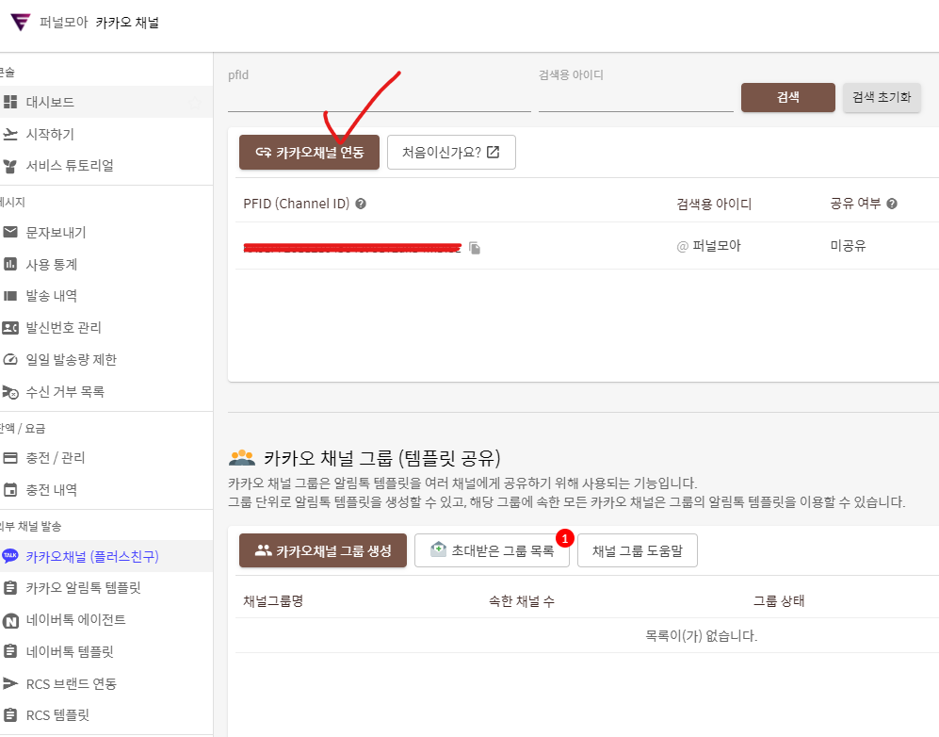Image resolution: width=939 pixels, height=737 pixels.
Task: Click the 검색 button
Action: click(x=788, y=97)
